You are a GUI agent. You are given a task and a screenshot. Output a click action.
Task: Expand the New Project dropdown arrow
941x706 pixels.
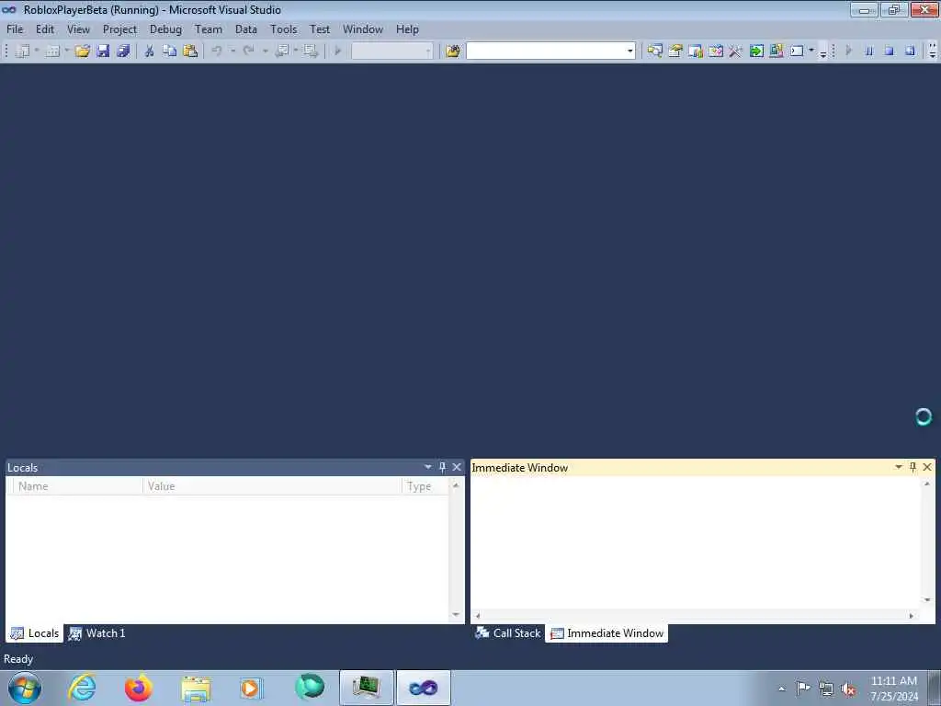[37, 51]
